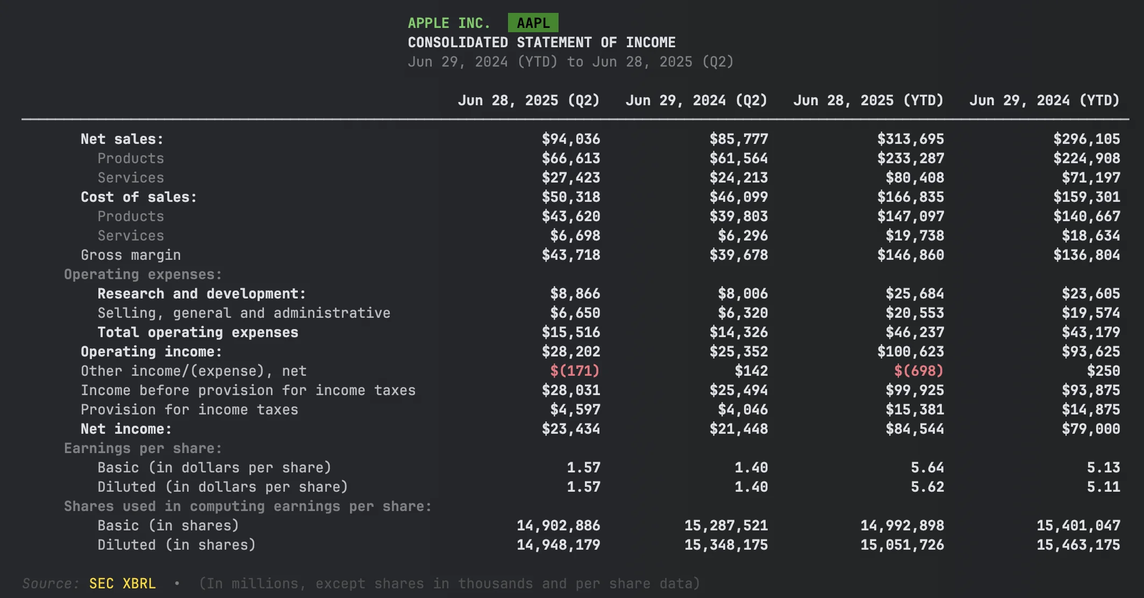The height and width of the screenshot is (598, 1144).
Task: Select the Operating income row label
Action: pos(151,352)
